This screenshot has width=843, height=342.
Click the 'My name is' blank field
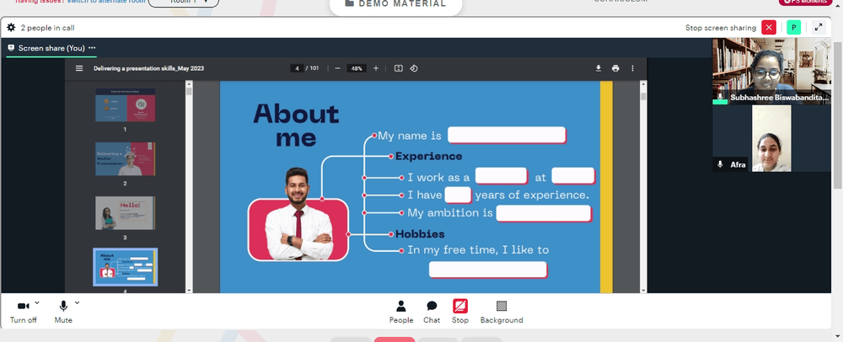coord(507,136)
